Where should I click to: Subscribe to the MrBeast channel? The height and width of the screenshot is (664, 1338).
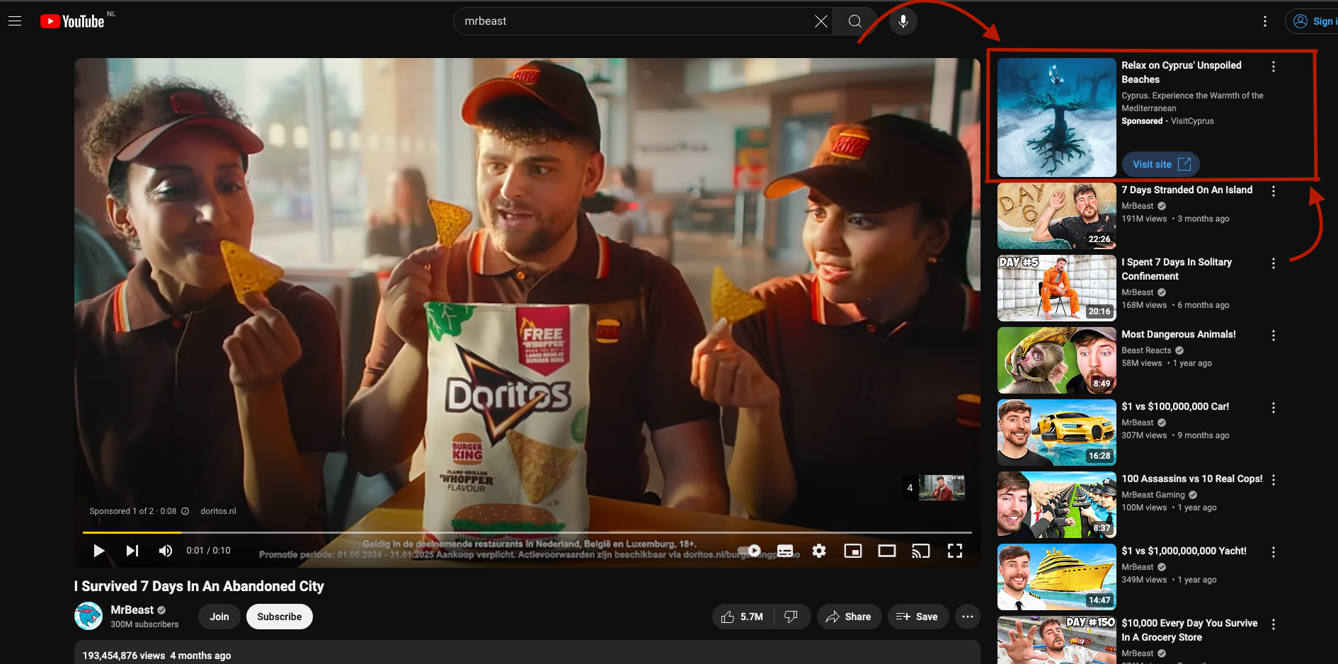click(x=279, y=617)
